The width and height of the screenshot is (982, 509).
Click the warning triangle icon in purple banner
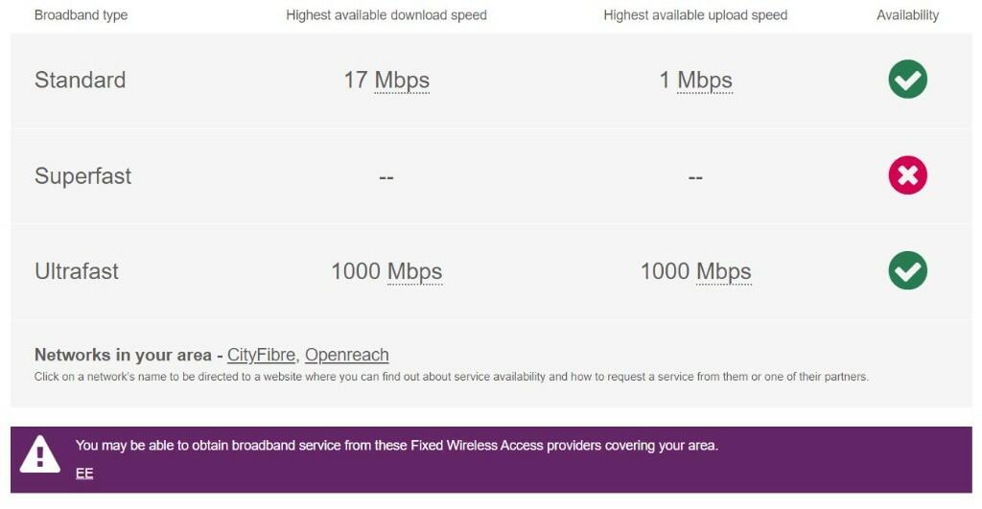40,453
